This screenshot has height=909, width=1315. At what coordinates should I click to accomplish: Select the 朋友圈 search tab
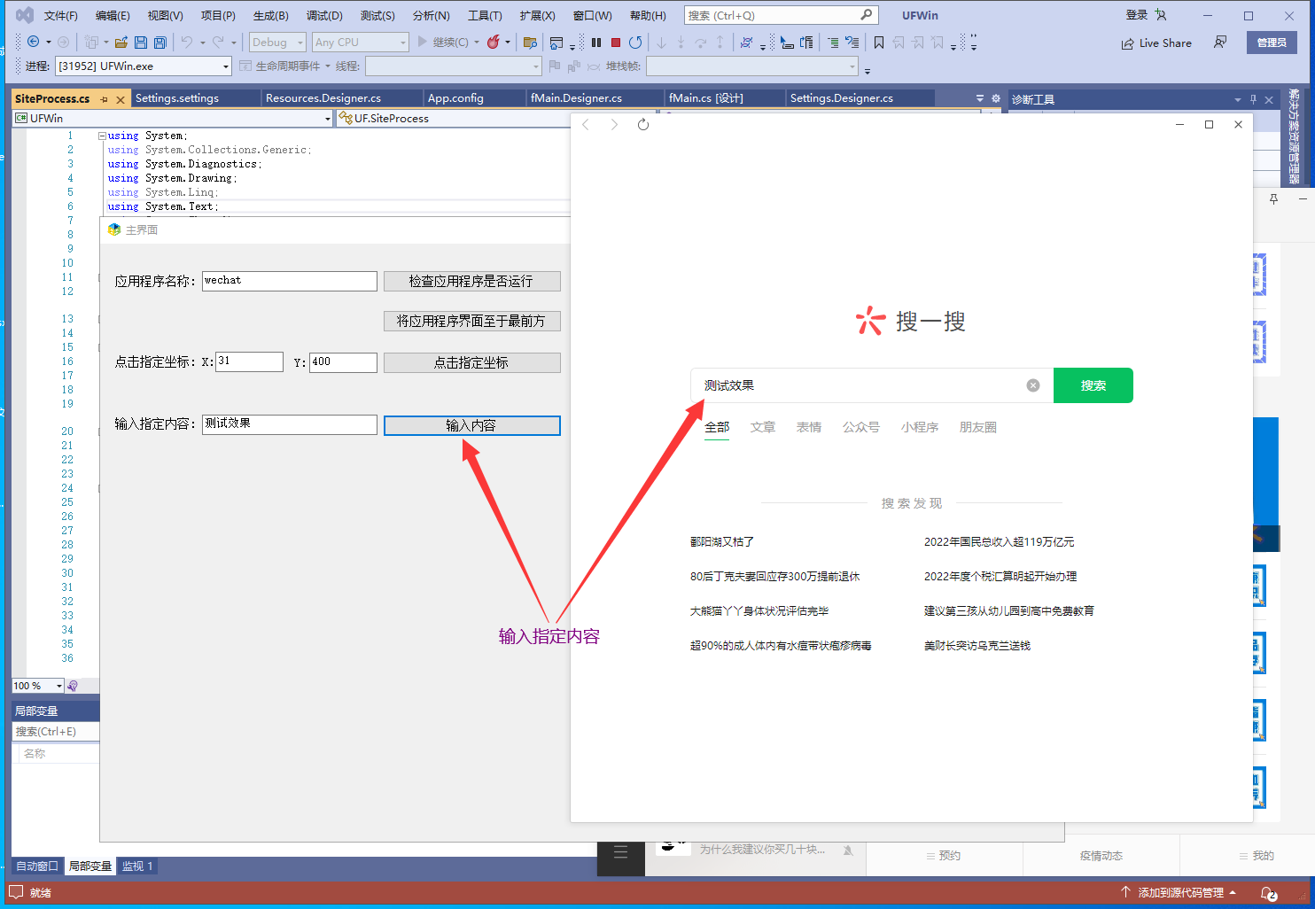[978, 427]
